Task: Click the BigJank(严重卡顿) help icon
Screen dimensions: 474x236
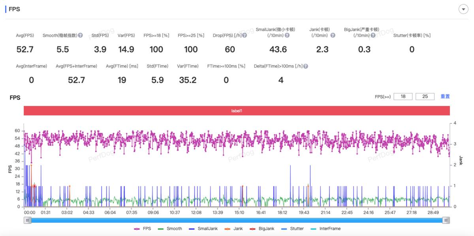Action: click(372, 35)
